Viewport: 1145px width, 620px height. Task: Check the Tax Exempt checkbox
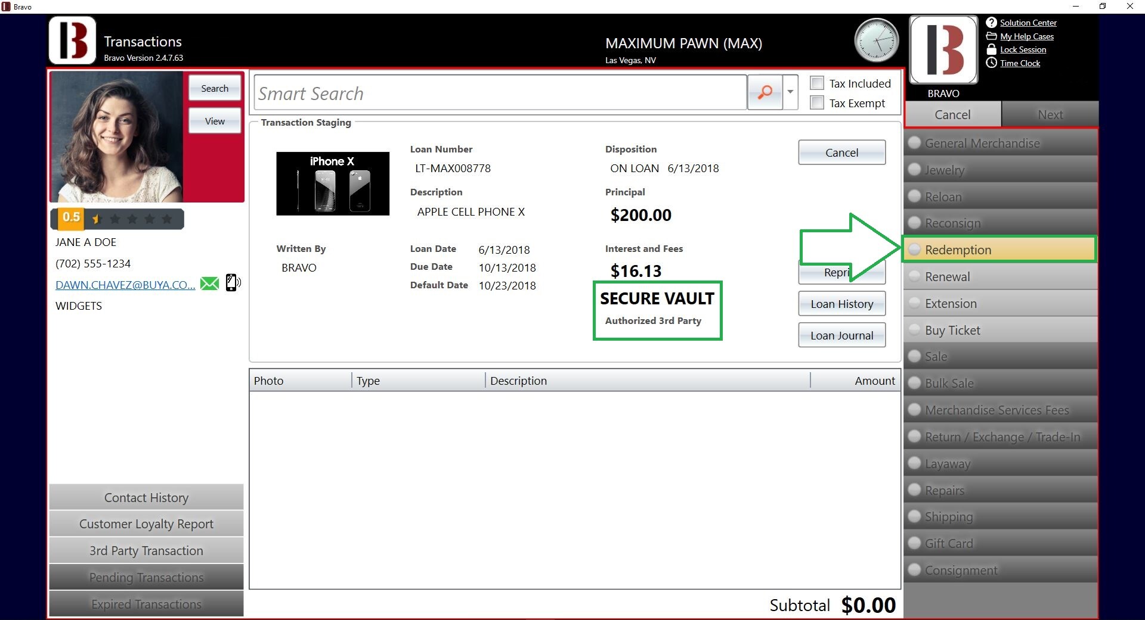(817, 103)
